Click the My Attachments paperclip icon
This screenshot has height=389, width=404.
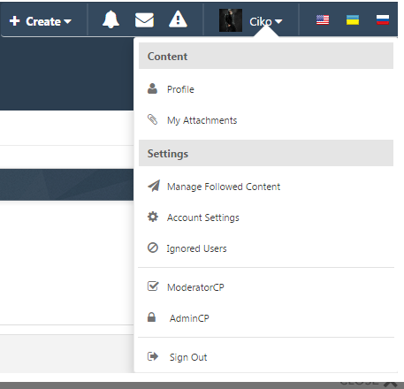tap(152, 119)
